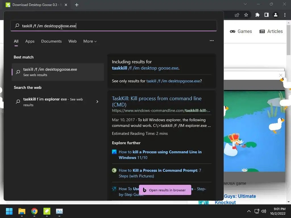Click the wikiHow favicon beside Command Prompt result
This screenshot has height=218, width=291.
pyautogui.click(x=114, y=170)
